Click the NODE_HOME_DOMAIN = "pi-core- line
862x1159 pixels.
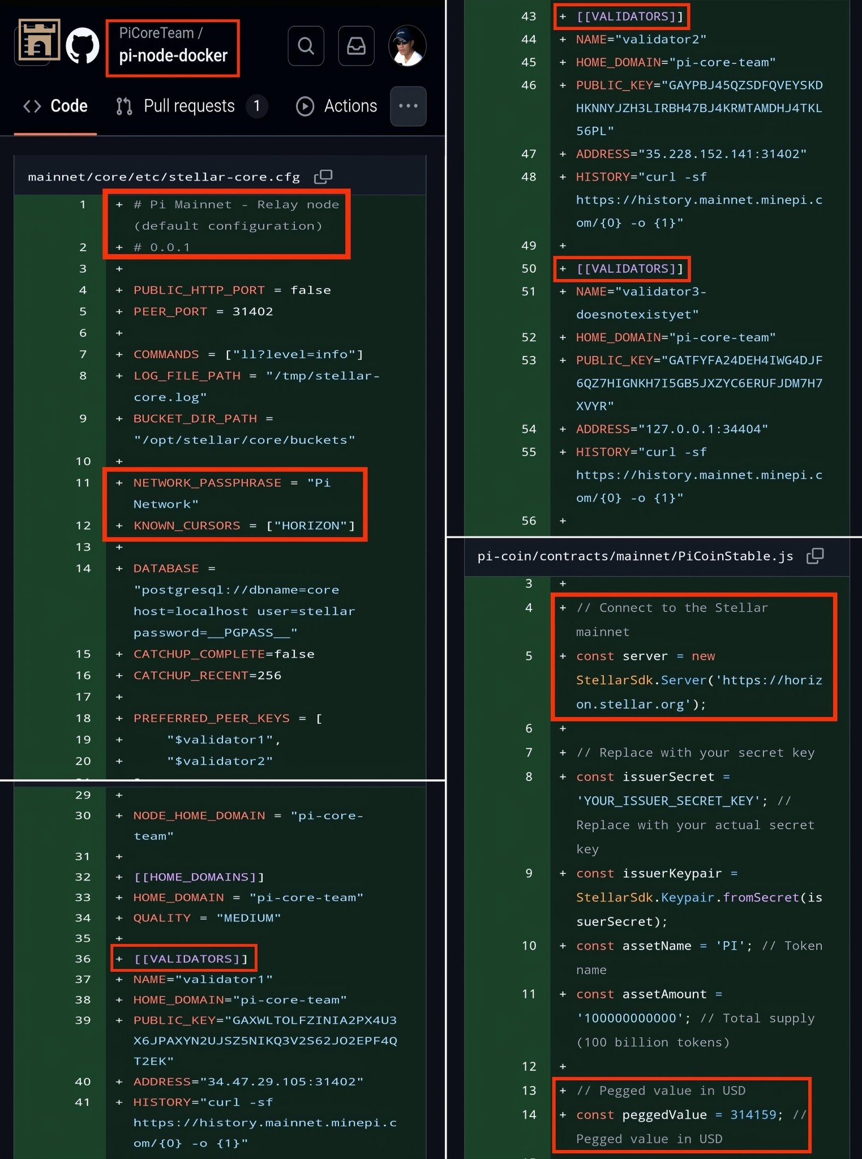click(x=248, y=815)
